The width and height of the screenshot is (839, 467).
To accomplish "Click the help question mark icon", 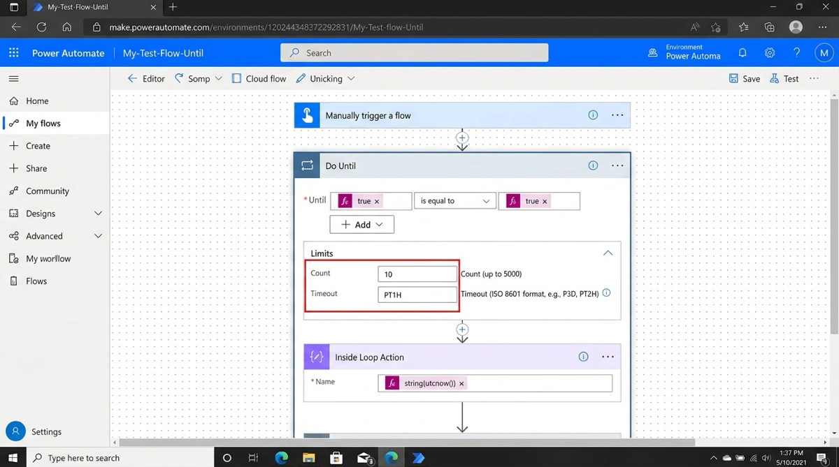I will pos(796,53).
